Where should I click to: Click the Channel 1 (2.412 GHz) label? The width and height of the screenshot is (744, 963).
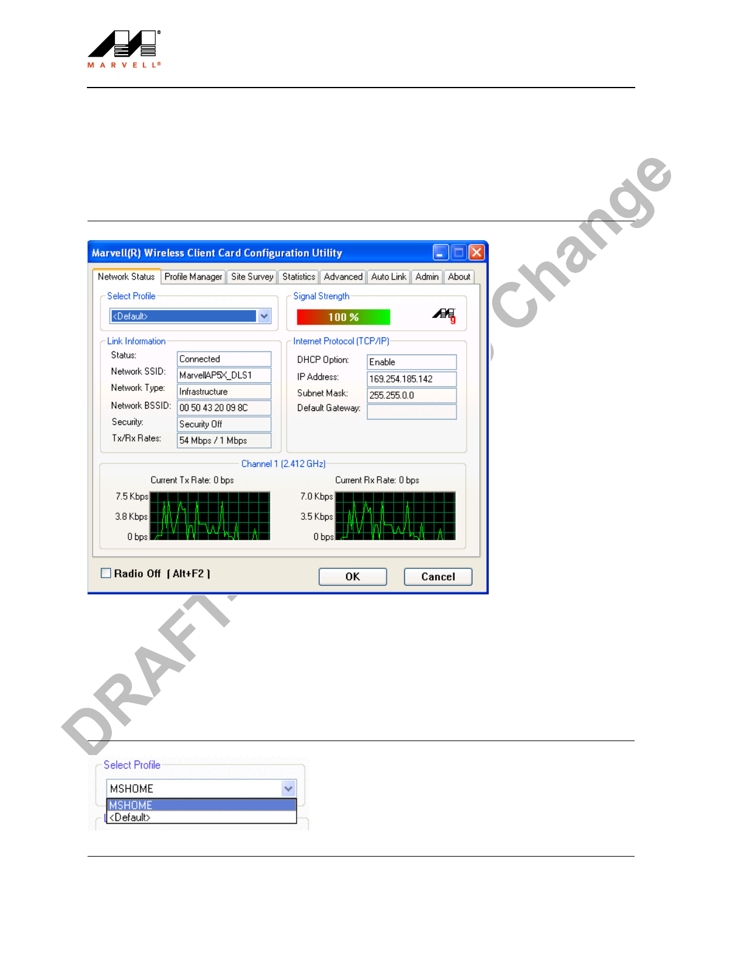(283, 464)
